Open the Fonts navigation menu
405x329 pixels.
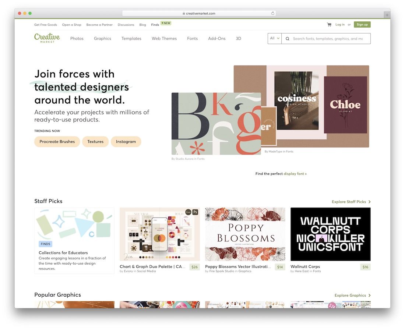click(192, 39)
